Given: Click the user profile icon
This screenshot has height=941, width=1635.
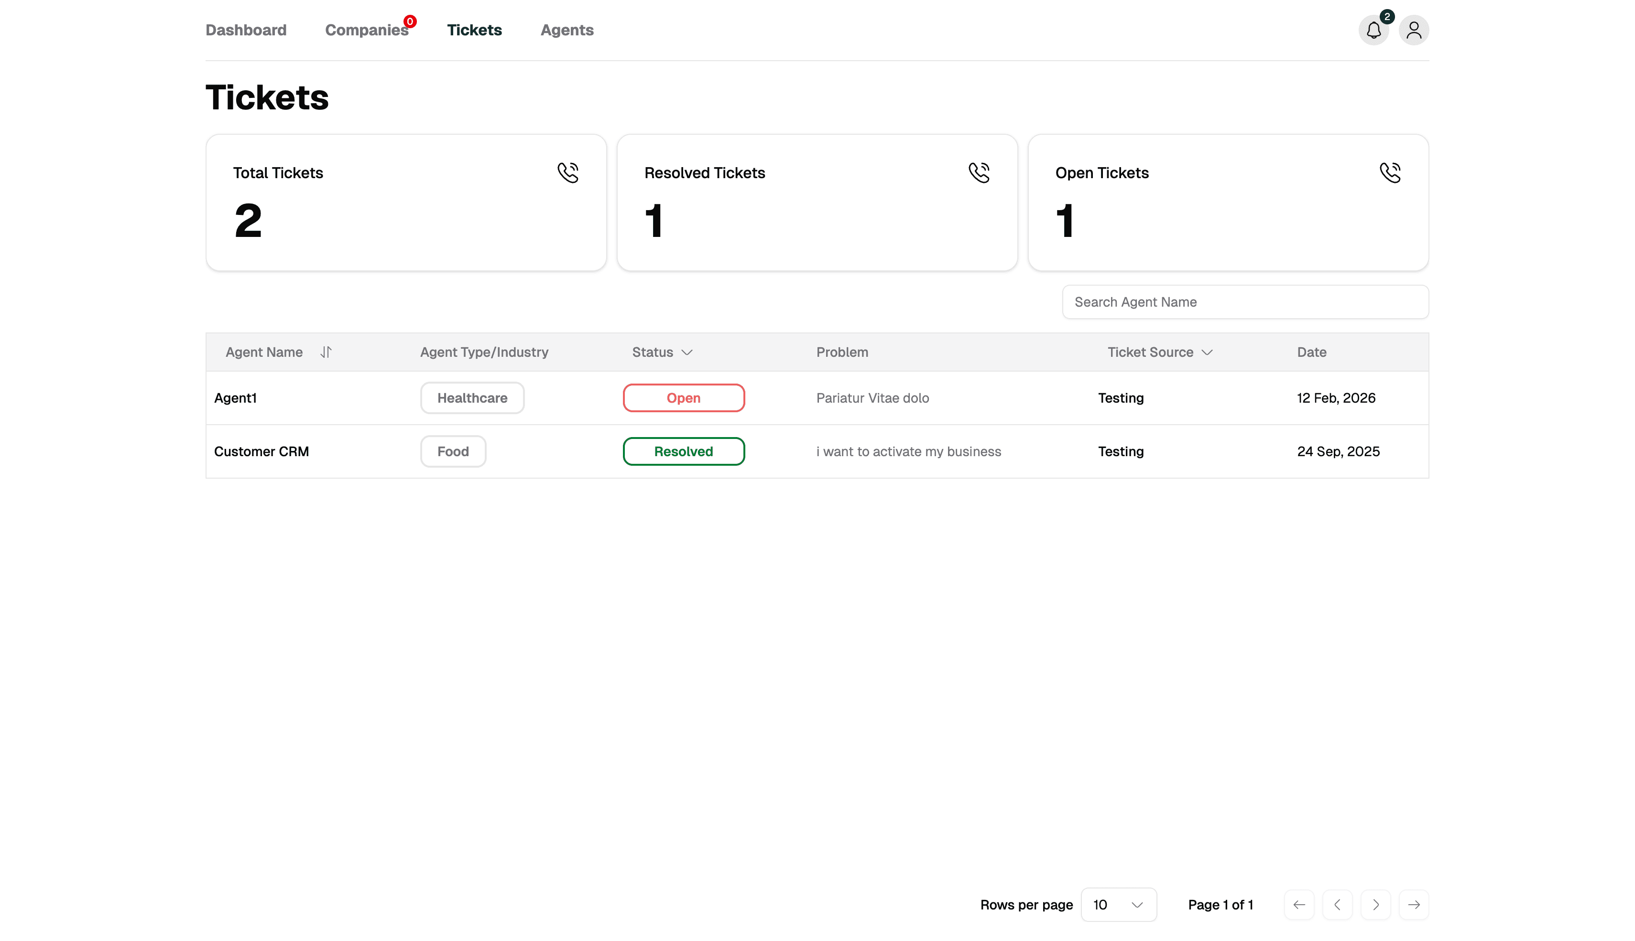Looking at the screenshot, I should tap(1414, 30).
